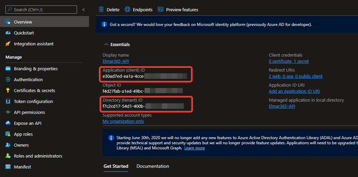The image size is (358, 177).
Task: Click the Integration assistant rocket icon
Action: pyautogui.click(x=8, y=44)
